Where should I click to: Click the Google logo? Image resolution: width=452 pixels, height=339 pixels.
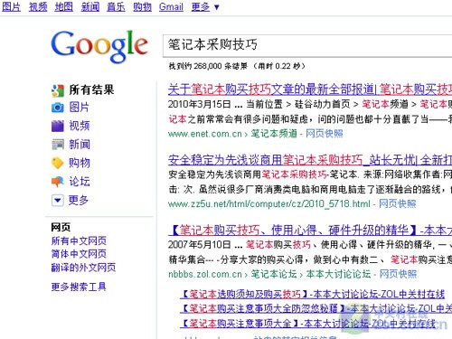(99, 47)
